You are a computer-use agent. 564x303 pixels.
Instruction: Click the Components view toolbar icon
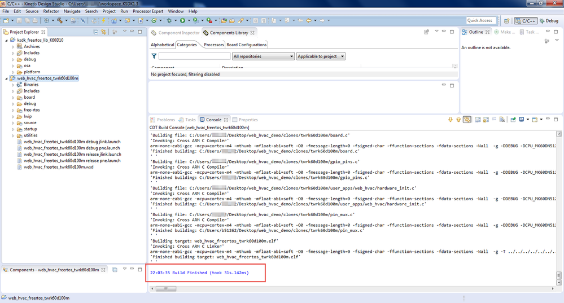tap(115, 270)
